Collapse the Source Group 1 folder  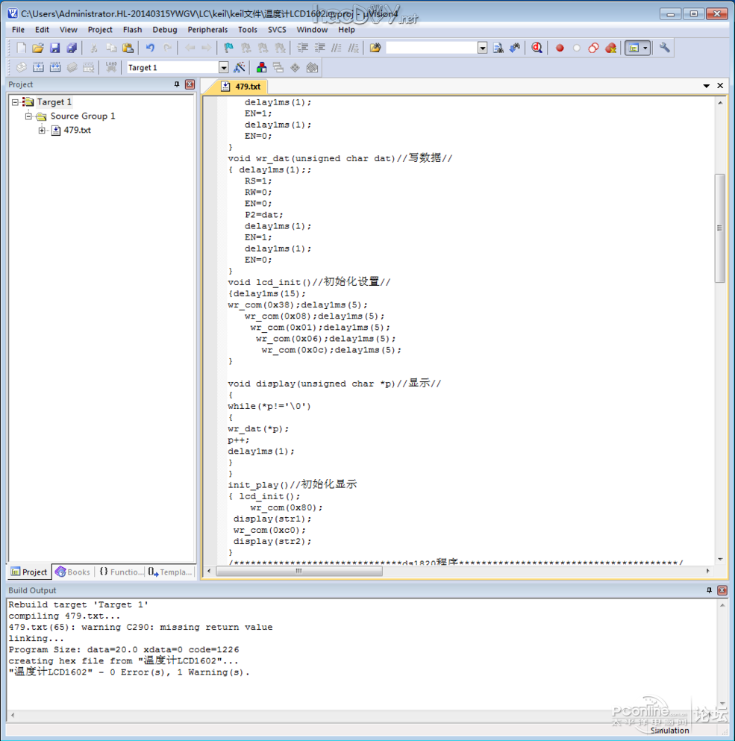(28, 116)
